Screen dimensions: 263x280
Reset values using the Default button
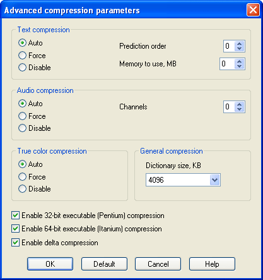104,264
